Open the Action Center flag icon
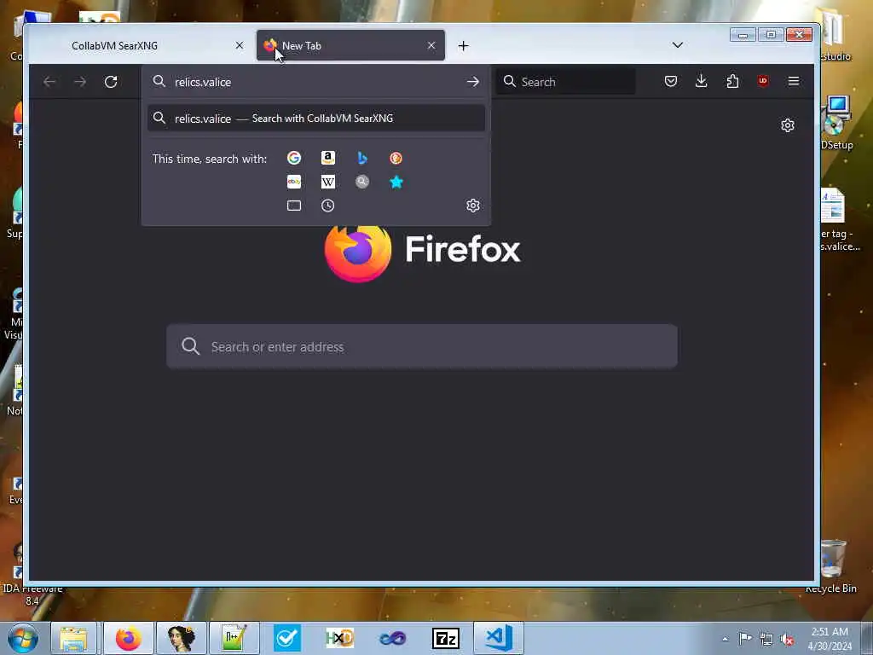The image size is (873, 655). tap(745, 638)
